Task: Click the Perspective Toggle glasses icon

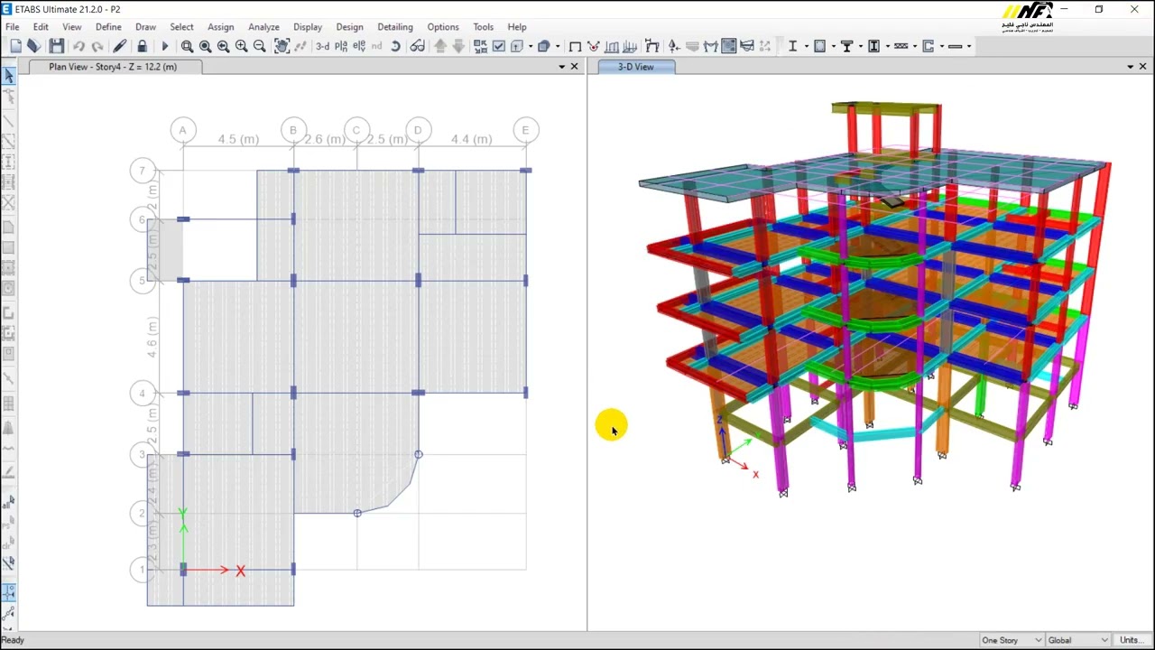Action: click(x=418, y=46)
